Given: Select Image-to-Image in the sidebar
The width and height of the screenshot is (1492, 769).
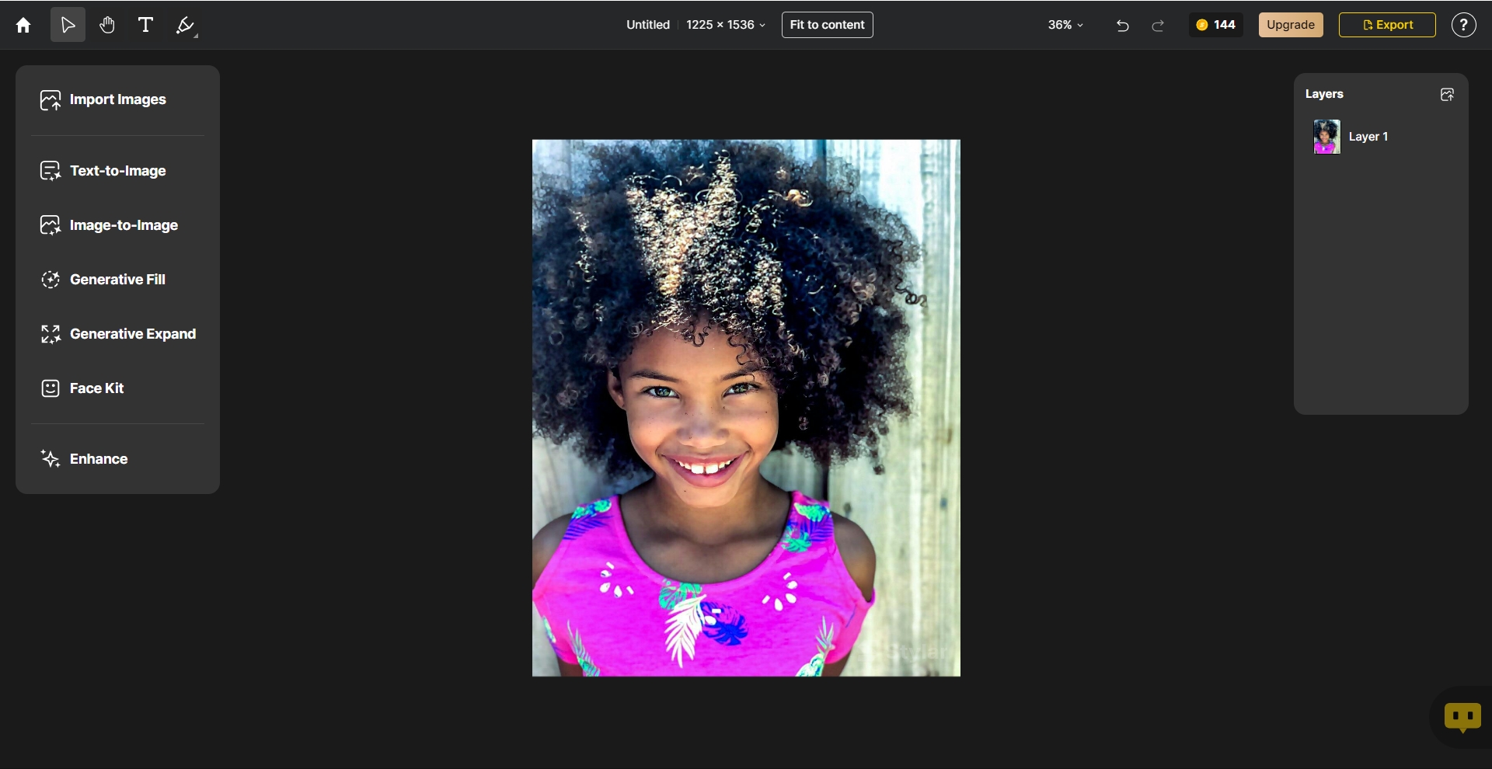Looking at the screenshot, I should [123, 225].
